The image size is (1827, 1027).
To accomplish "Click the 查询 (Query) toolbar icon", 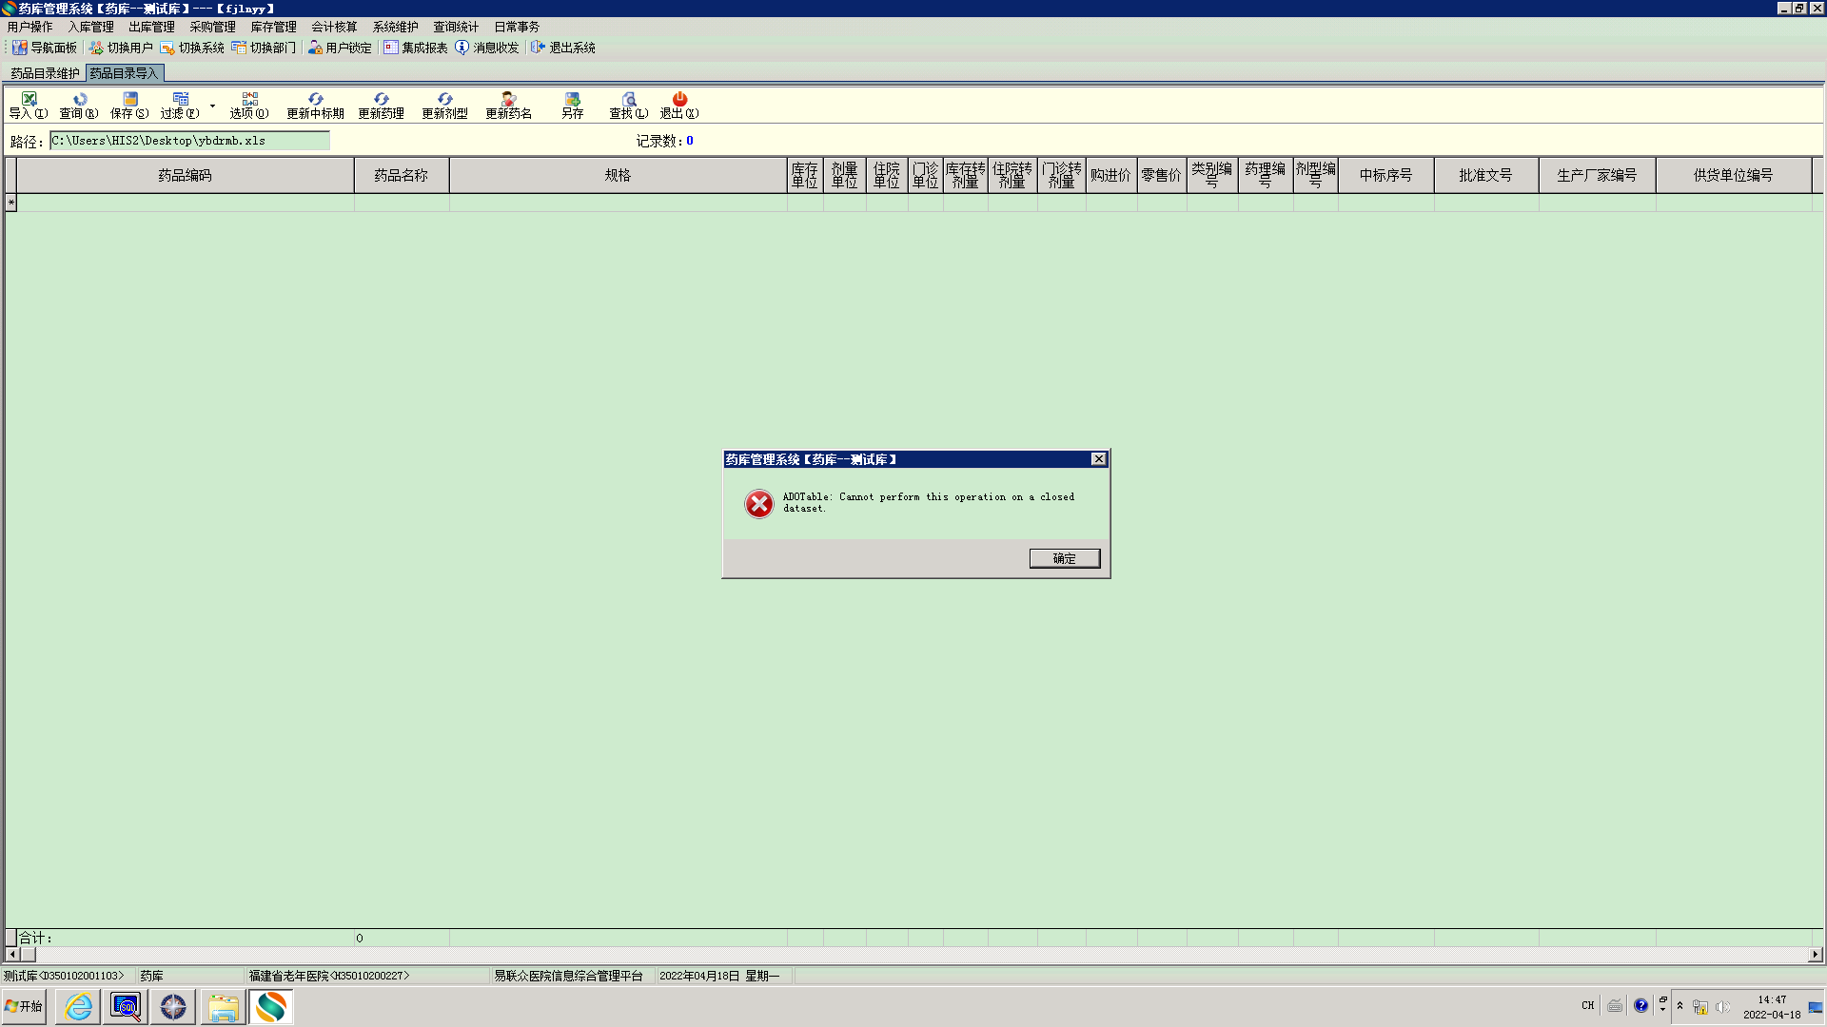I will click(80, 100).
